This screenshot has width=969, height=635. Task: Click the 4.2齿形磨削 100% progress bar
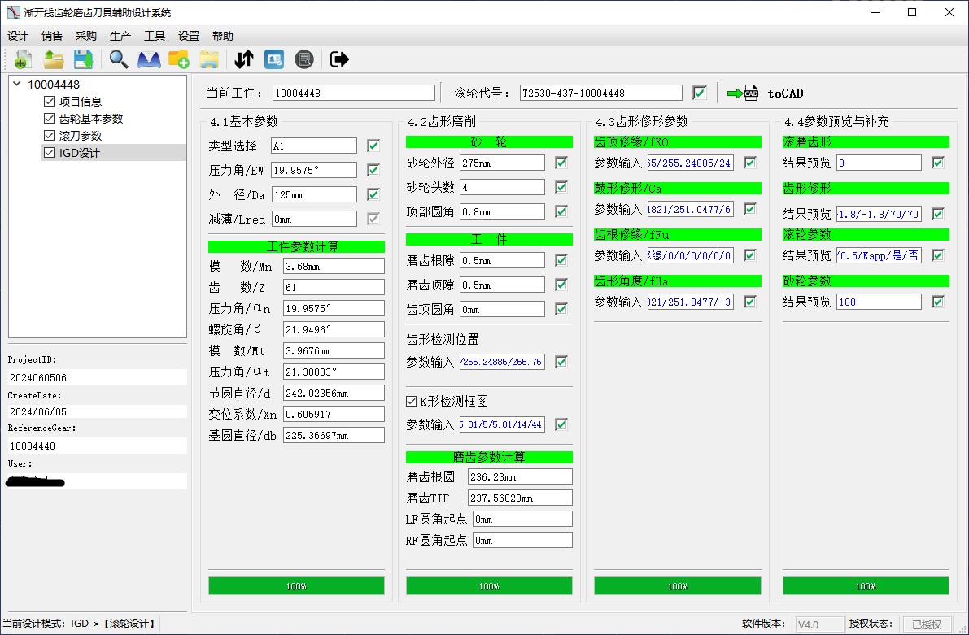[490, 585]
